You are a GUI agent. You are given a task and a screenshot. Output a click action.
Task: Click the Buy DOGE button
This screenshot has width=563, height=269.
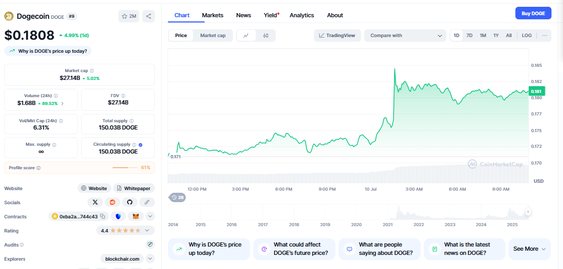(x=533, y=14)
